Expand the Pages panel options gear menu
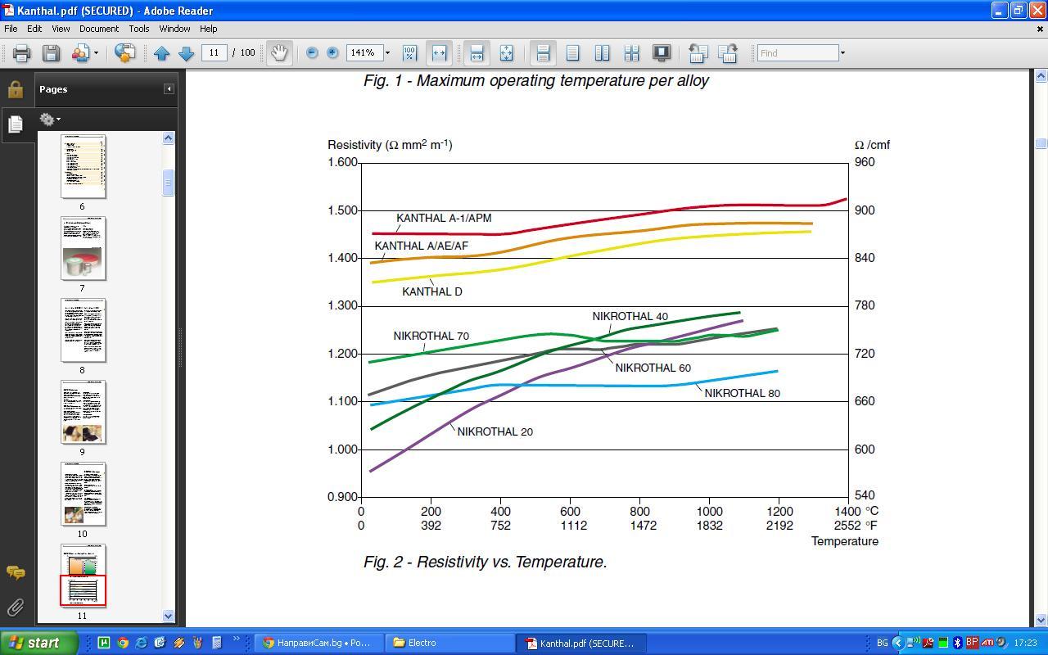The height and width of the screenshot is (655, 1048). point(50,120)
